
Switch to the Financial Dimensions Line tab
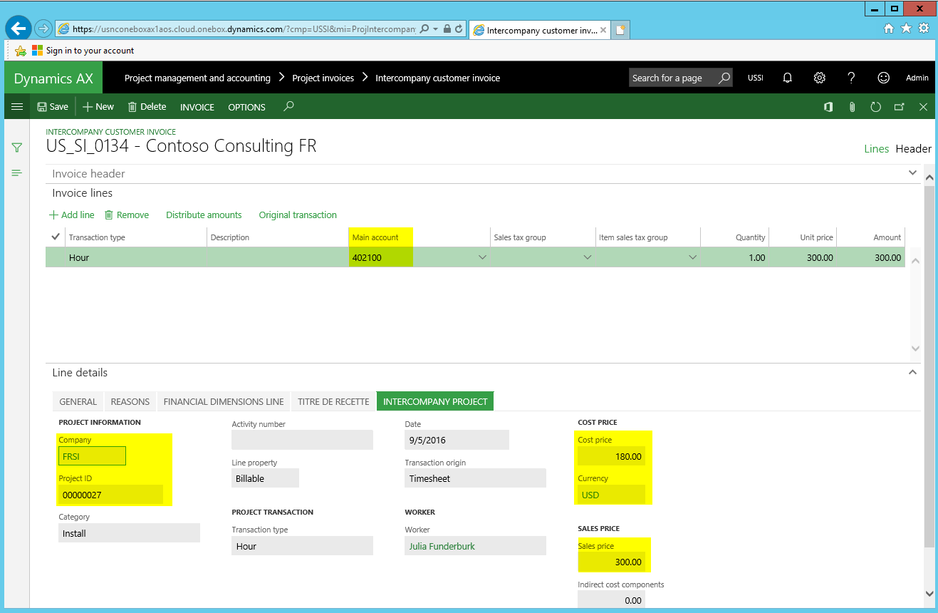pyautogui.click(x=224, y=401)
